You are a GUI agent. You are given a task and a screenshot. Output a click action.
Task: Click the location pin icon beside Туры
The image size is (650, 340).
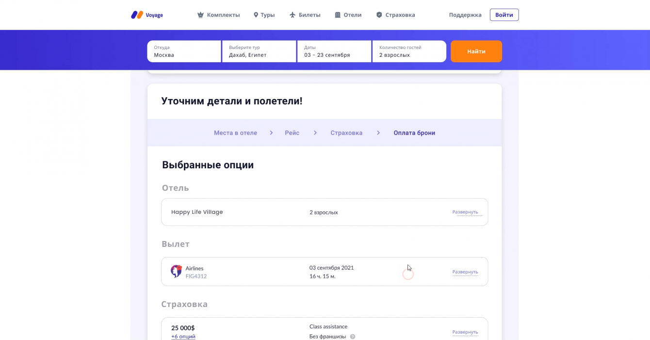click(256, 15)
